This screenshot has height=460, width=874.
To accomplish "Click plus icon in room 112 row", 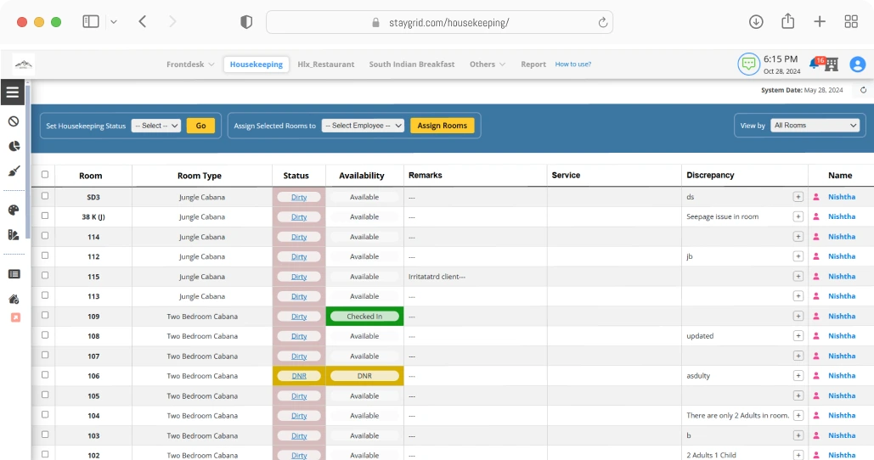I will 798,256.
